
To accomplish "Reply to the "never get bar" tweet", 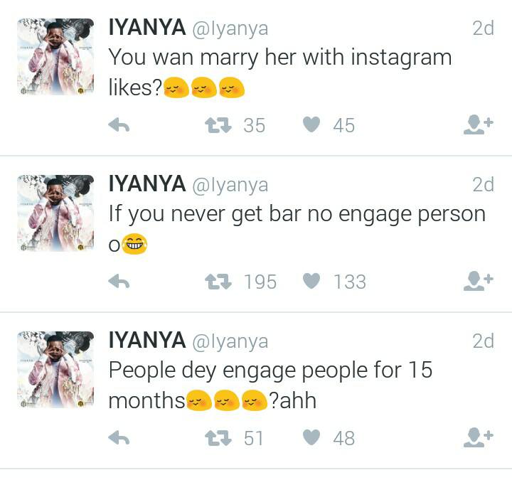I will [x=119, y=282].
